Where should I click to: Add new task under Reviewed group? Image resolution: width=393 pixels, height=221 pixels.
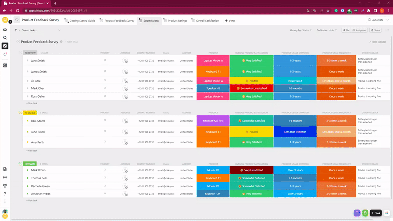pos(32,201)
